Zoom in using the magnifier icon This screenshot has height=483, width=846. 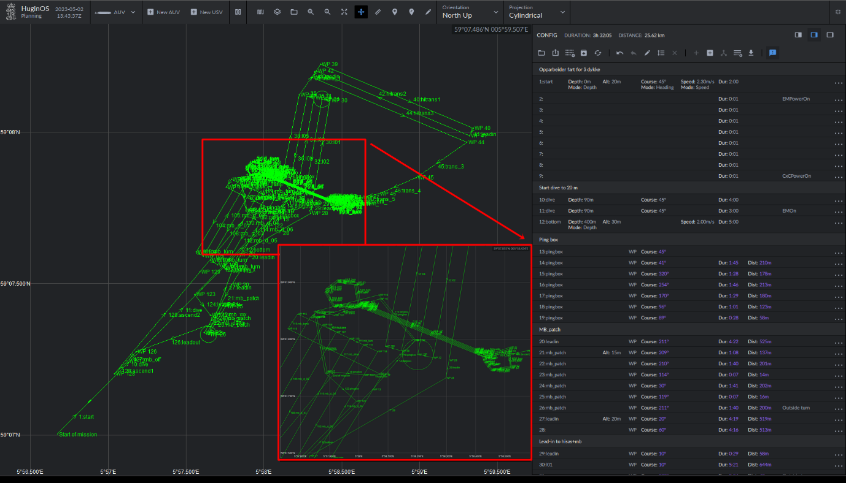(310, 12)
